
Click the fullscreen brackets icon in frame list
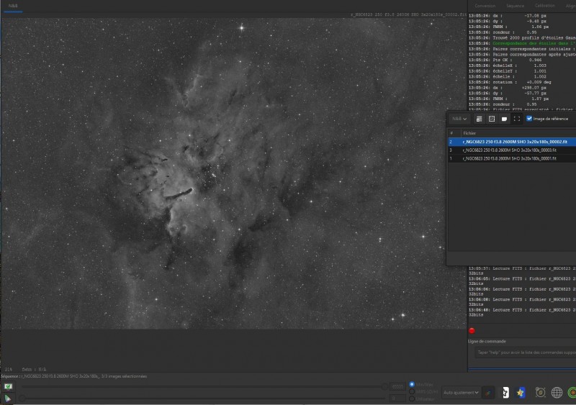(517, 119)
